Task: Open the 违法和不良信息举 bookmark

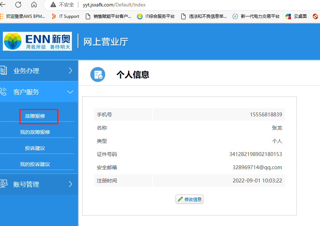Action: (204, 16)
